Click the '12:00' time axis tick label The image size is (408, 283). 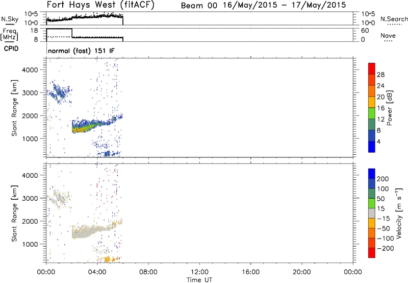click(199, 272)
